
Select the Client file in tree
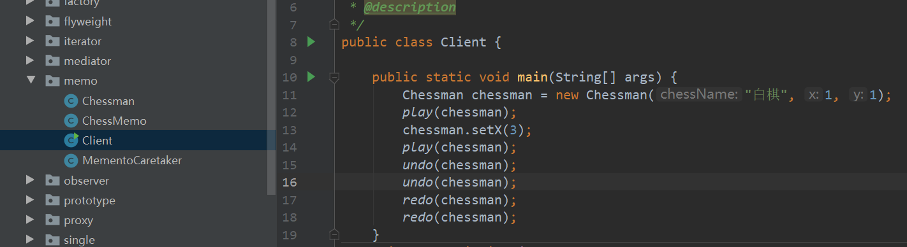point(97,140)
